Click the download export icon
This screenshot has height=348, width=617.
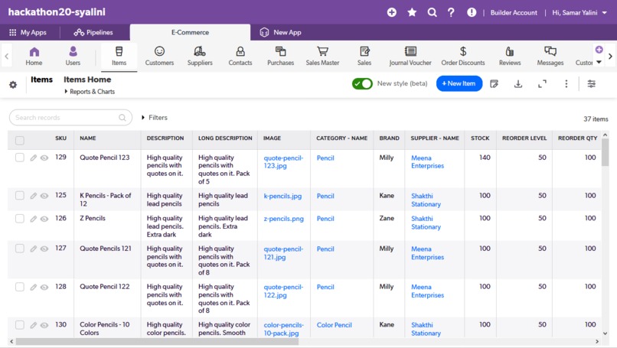tap(518, 84)
